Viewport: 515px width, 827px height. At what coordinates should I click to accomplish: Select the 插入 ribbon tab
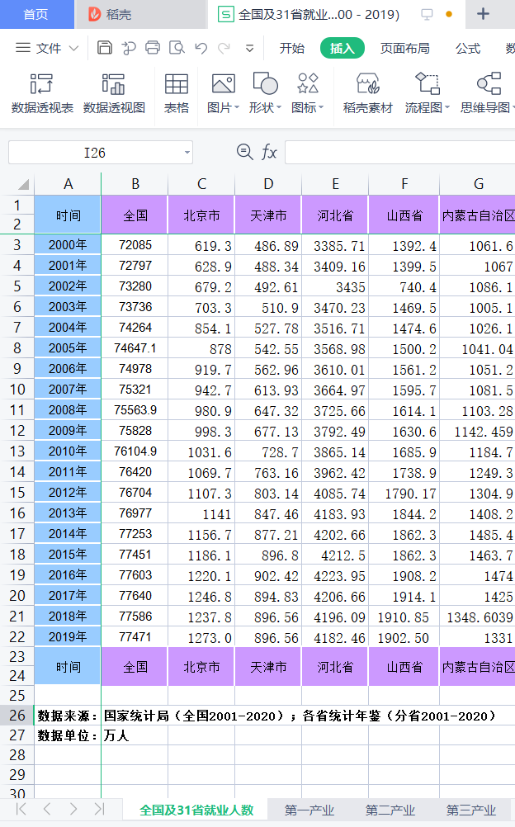[x=343, y=49]
